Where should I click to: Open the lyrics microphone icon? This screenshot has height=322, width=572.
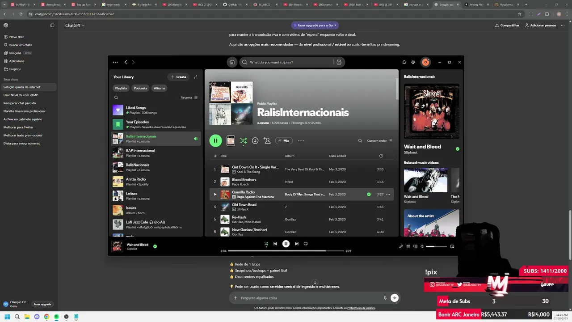pyautogui.click(x=401, y=246)
